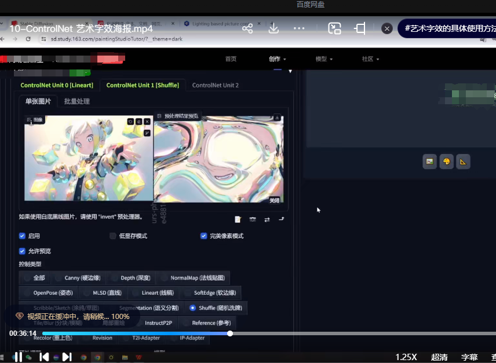Click the ControlNet source image thumbnail
This screenshot has width=496, height=363.
coord(89,158)
